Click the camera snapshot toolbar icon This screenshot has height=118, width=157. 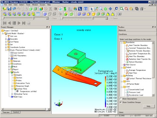click(x=119, y=14)
